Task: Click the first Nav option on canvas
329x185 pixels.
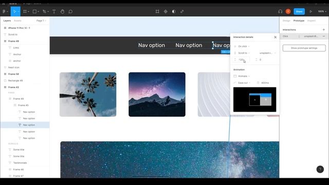Action: (x=152, y=45)
